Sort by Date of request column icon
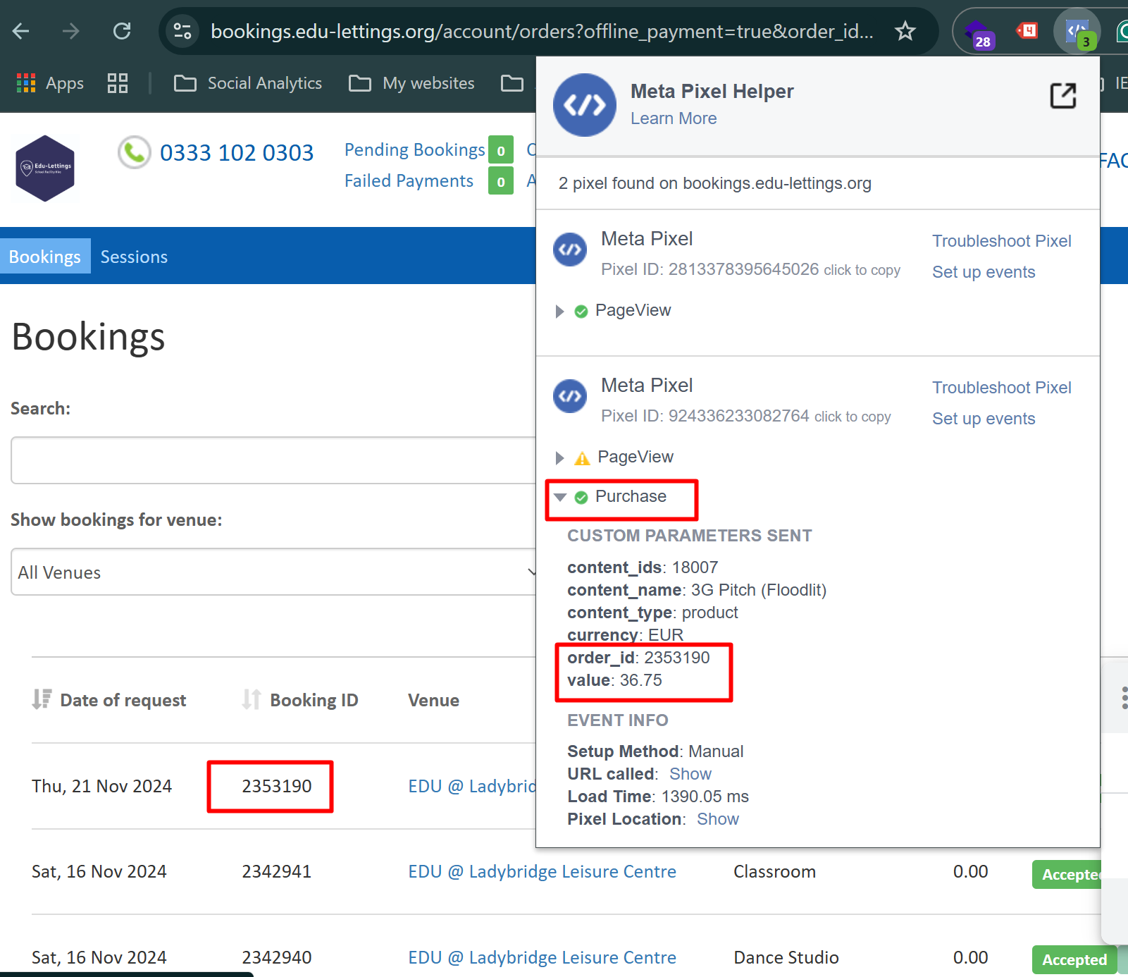The image size is (1128, 977). click(42, 699)
